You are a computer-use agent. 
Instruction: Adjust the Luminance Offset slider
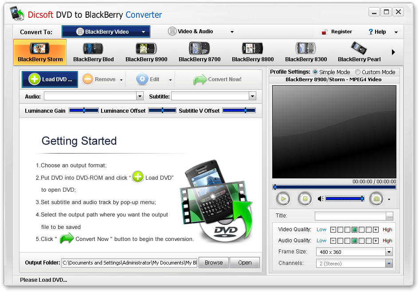point(162,110)
